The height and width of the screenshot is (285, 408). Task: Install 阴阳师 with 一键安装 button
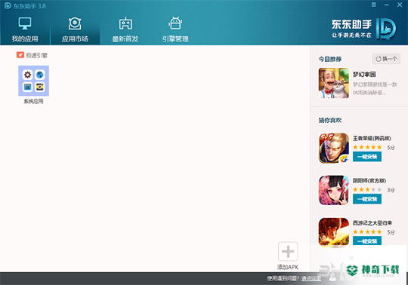click(367, 199)
